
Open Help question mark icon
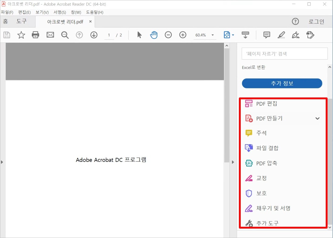point(295,22)
